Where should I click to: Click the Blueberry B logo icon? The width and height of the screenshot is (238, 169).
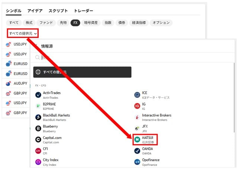click(38, 129)
